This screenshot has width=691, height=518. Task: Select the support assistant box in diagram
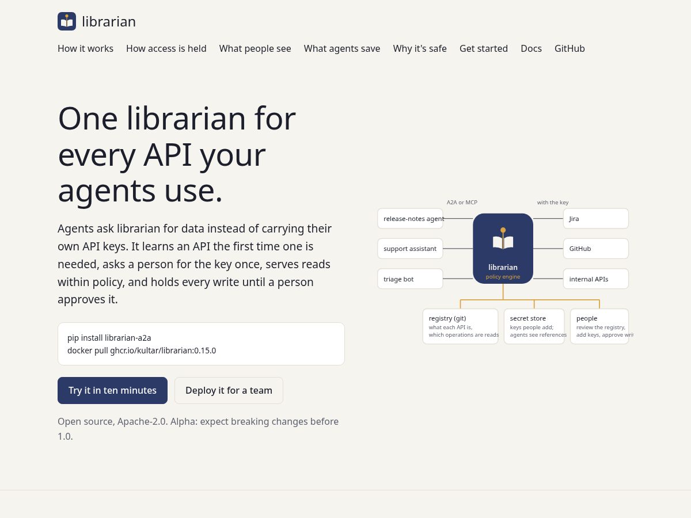(411, 249)
